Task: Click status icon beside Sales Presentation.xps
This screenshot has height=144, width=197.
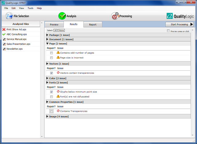Action: pos(4,44)
